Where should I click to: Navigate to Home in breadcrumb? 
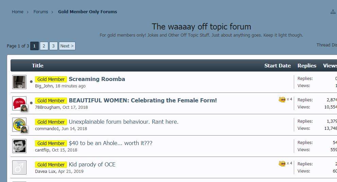click(18, 12)
